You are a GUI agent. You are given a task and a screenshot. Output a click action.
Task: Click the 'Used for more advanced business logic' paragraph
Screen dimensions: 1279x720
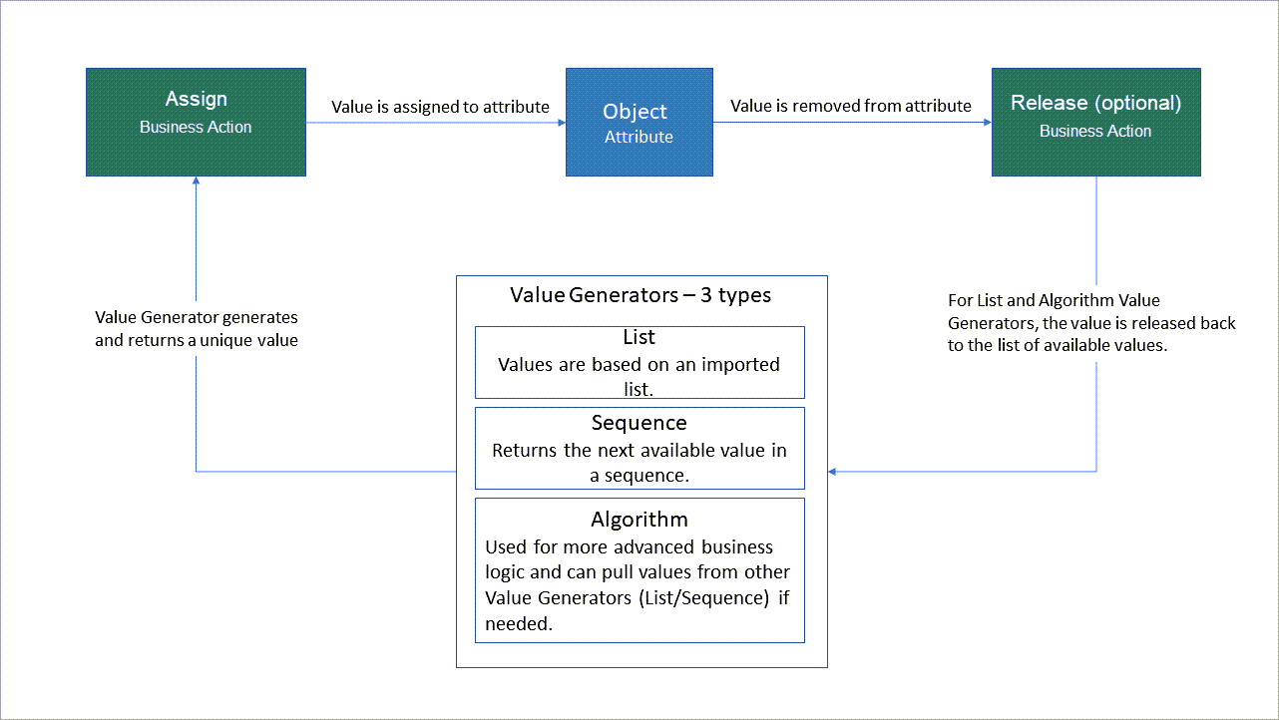pos(637,583)
